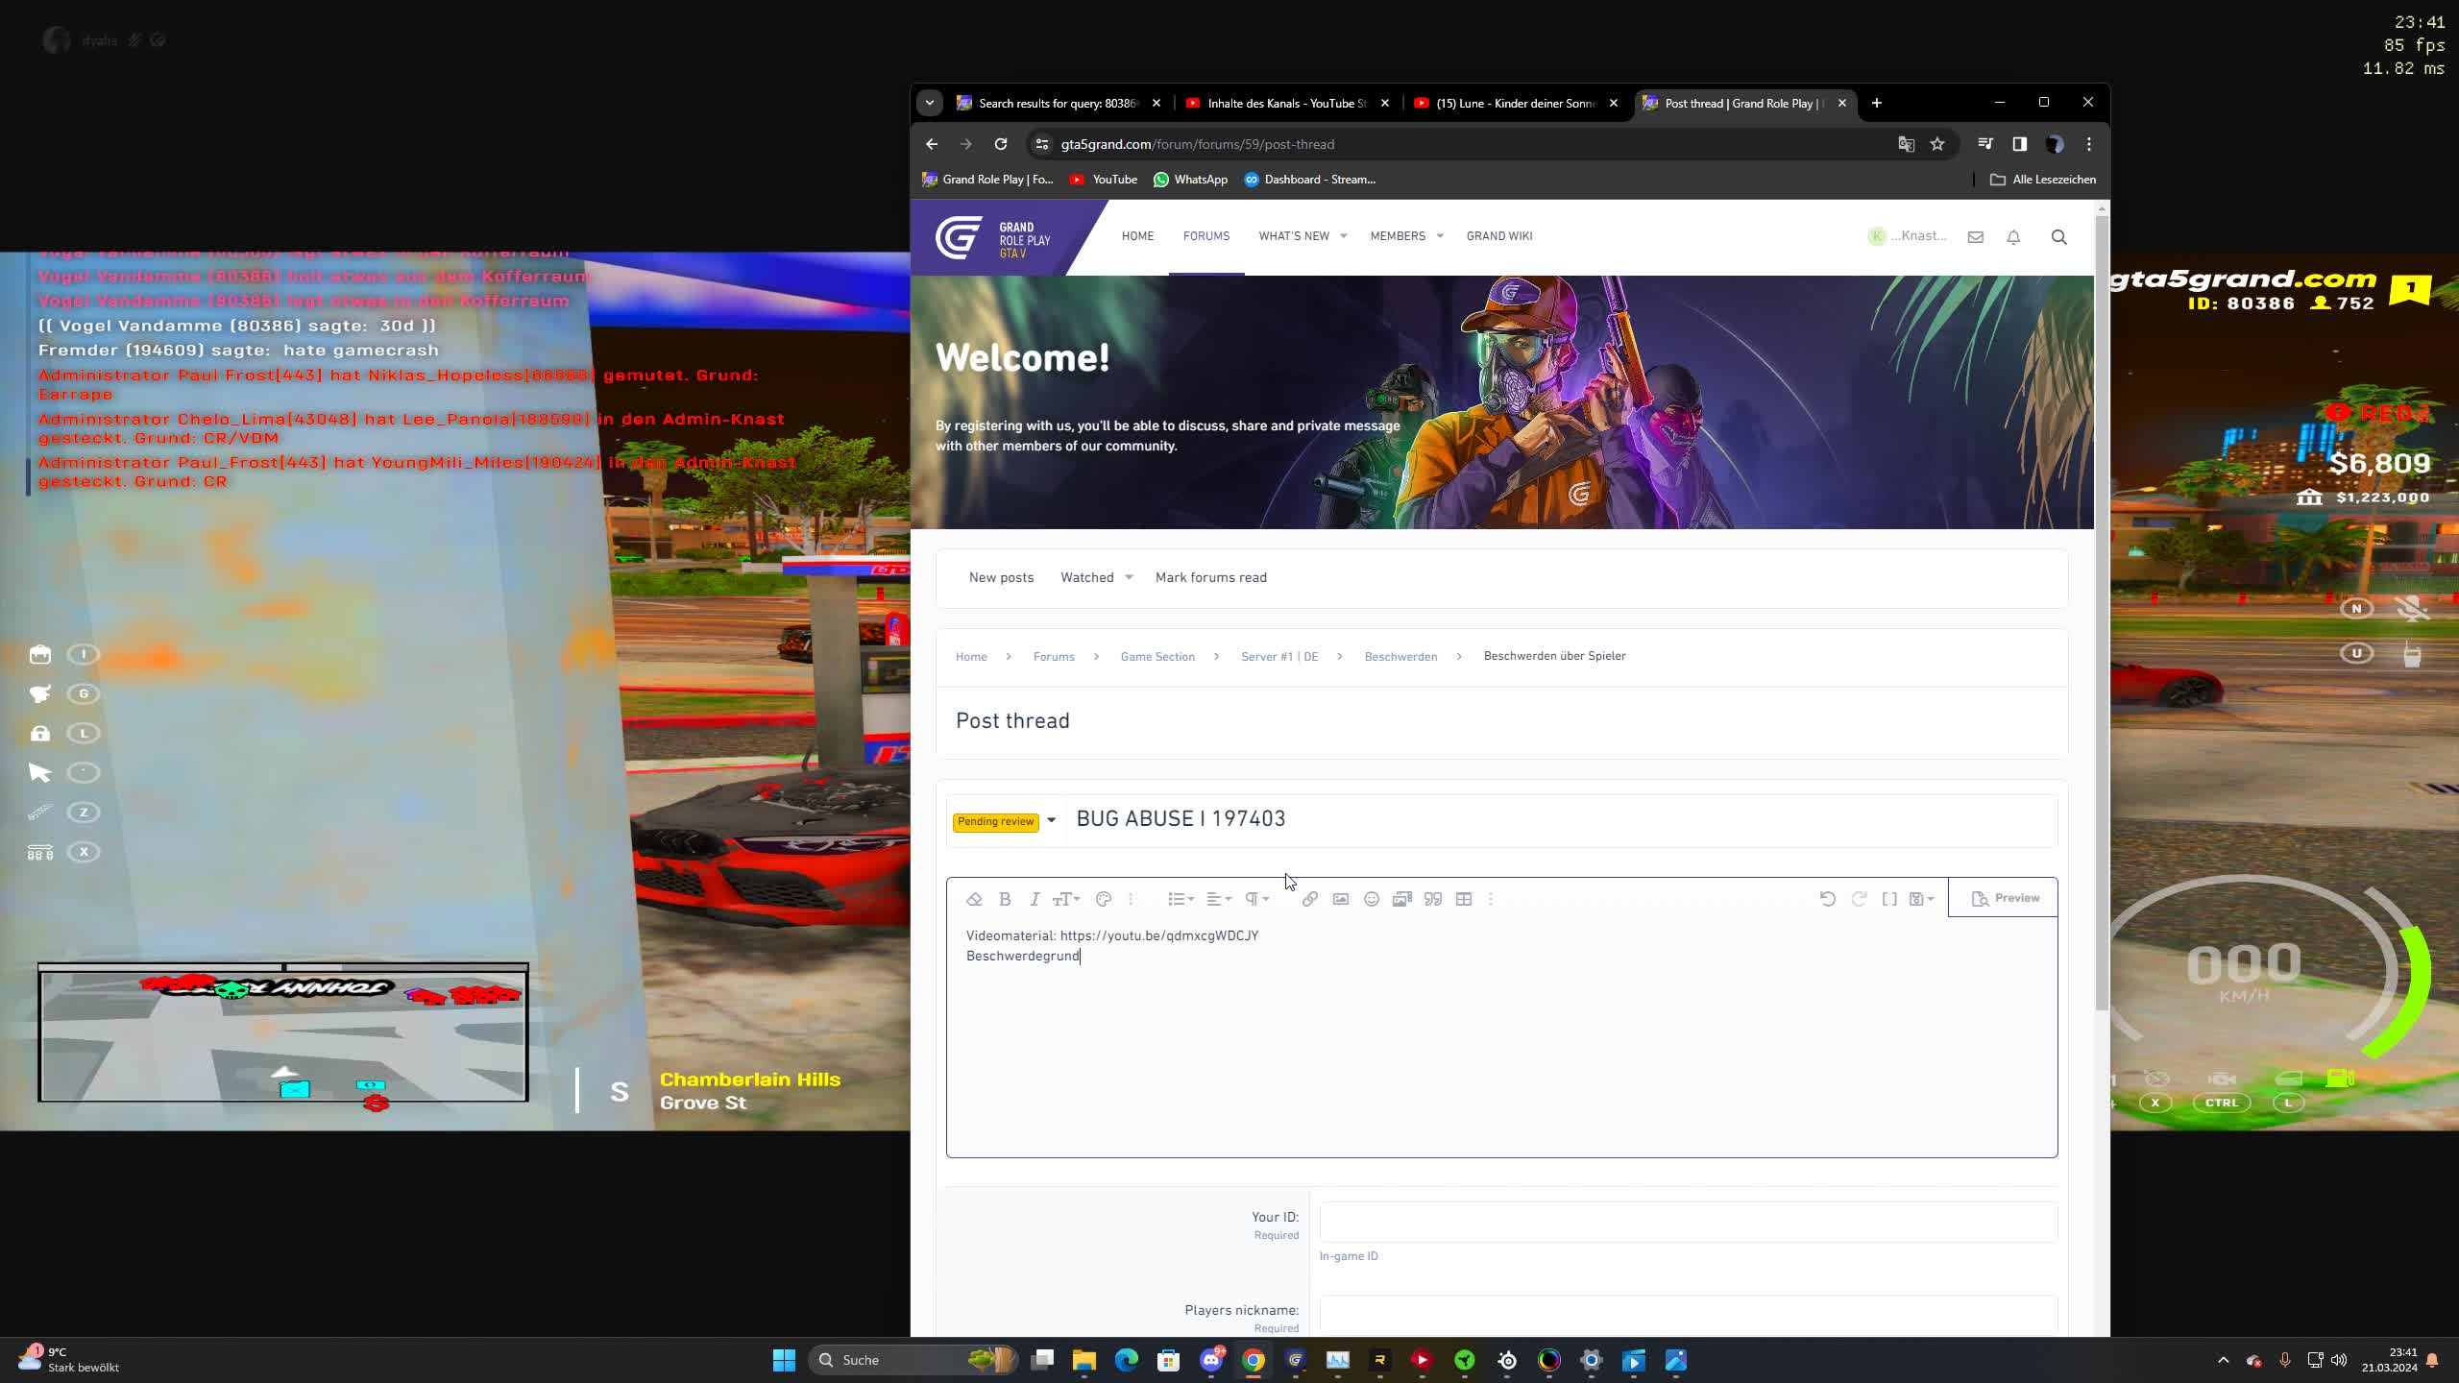Click the page vertical scrollbar

2102,615
